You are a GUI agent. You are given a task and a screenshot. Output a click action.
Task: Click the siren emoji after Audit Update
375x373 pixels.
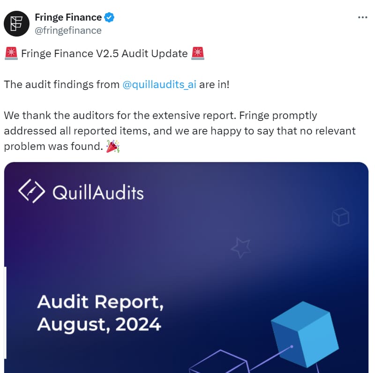pos(198,53)
